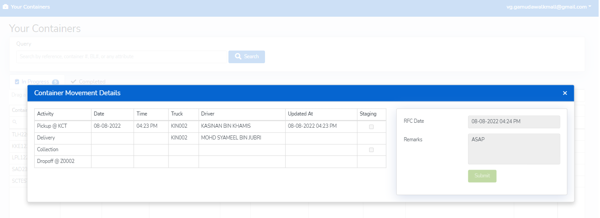Image resolution: width=600 pixels, height=218 pixels.
Task: Click the Remarks text area
Action: click(514, 149)
